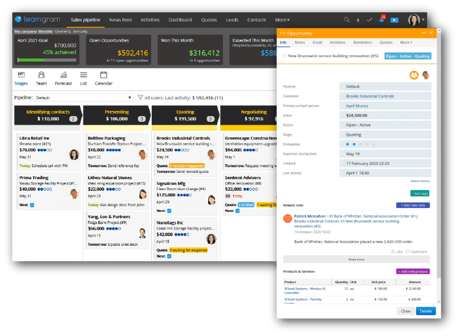Click the April 2021 Goal progress bar
The height and width of the screenshot is (336, 459).
pyautogui.click(x=47, y=60)
